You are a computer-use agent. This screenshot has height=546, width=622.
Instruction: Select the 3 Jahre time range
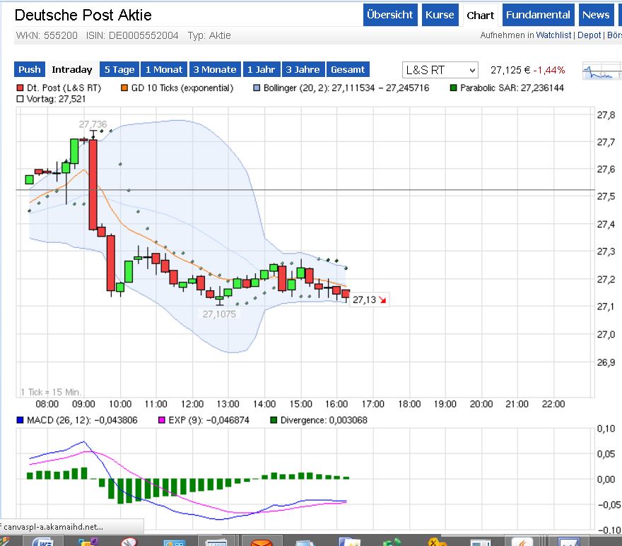(303, 69)
